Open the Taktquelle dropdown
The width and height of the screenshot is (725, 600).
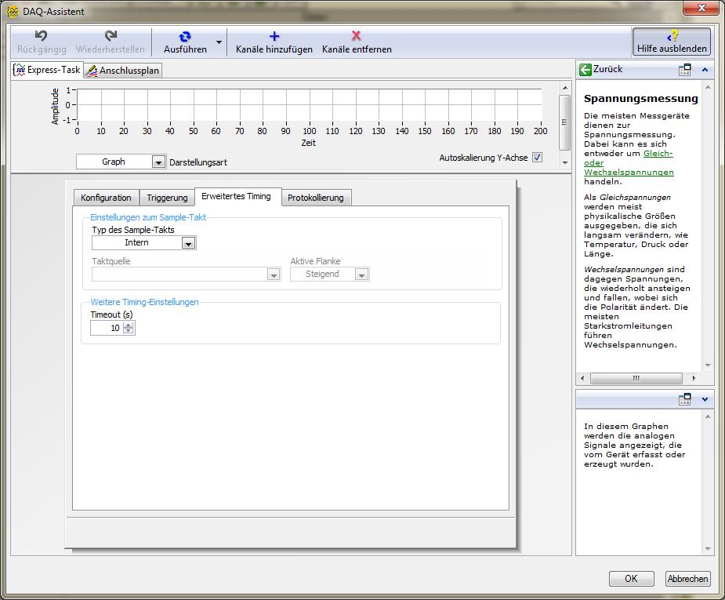274,275
